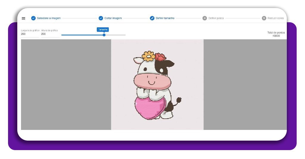This screenshot has width=305, height=159.
Task: Click the Tamanho slider handle
Action: point(104,35)
